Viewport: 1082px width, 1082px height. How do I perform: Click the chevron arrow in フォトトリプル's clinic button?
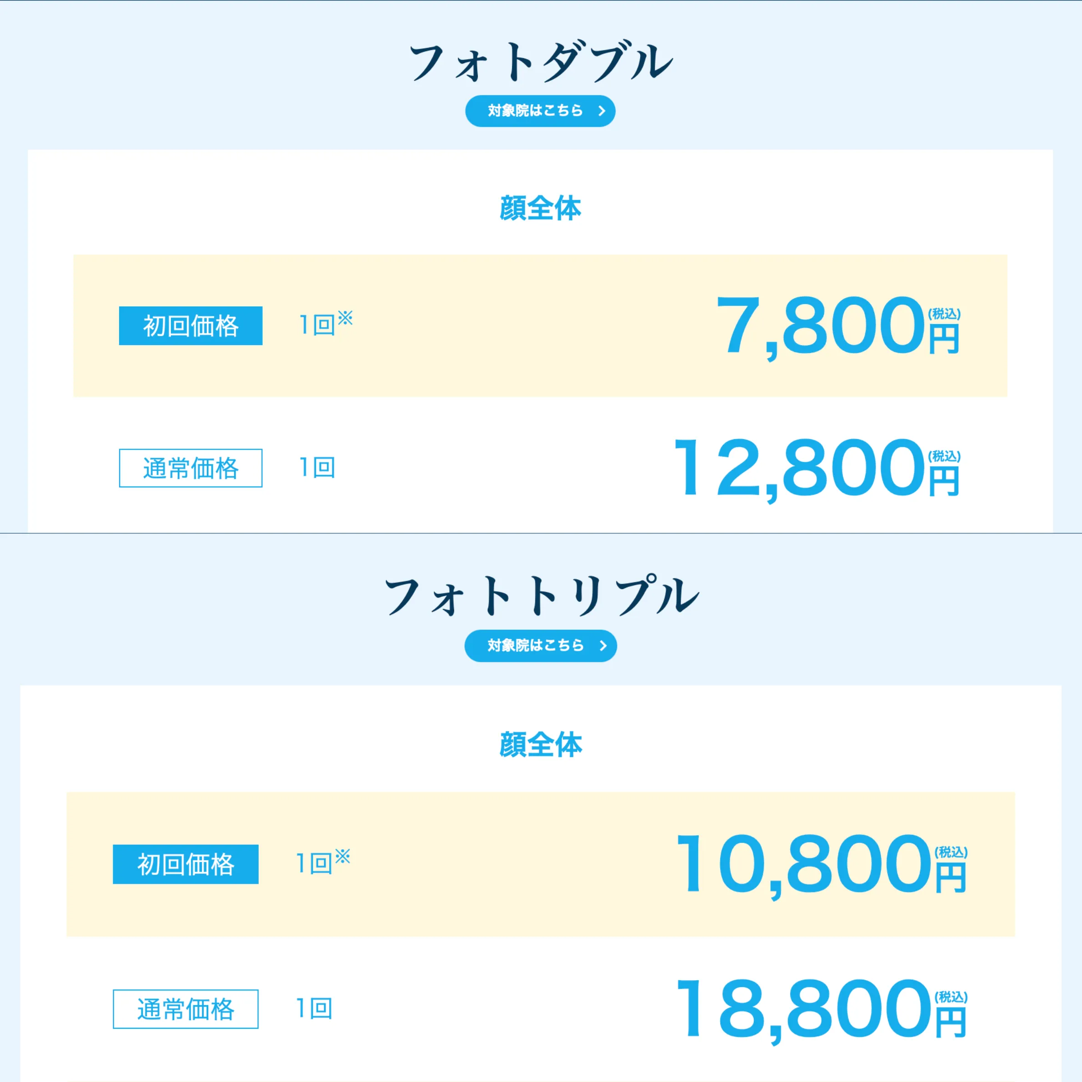tap(603, 646)
